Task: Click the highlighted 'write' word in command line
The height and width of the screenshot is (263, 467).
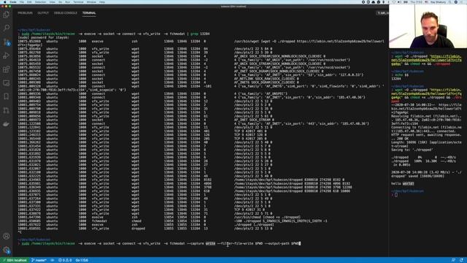Action: [x=210, y=243]
